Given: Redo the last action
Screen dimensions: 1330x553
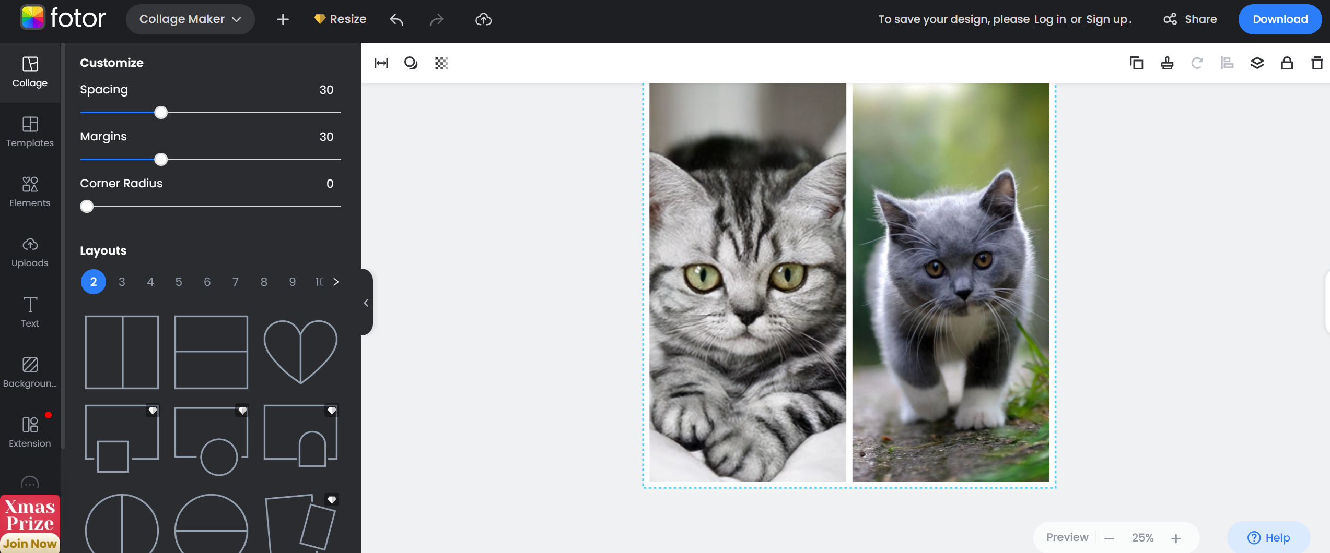Looking at the screenshot, I should [x=437, y=20].
